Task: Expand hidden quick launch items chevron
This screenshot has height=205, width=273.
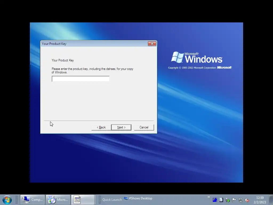Action: (208, 197)
